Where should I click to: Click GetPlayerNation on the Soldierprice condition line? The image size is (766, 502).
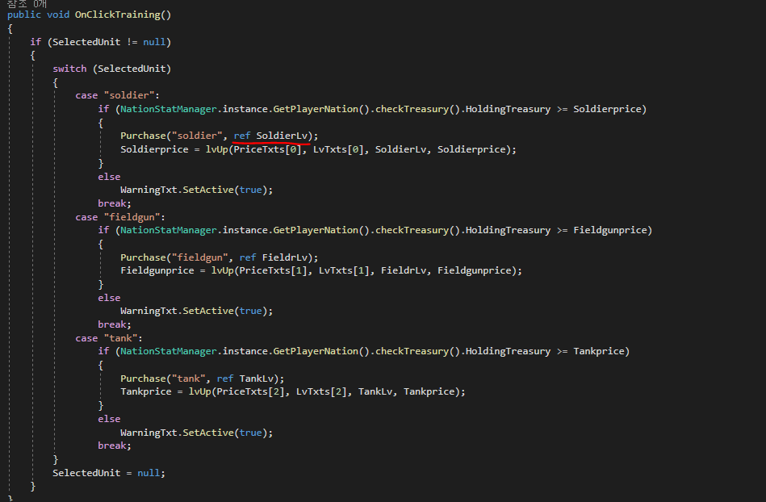point(316,109)
